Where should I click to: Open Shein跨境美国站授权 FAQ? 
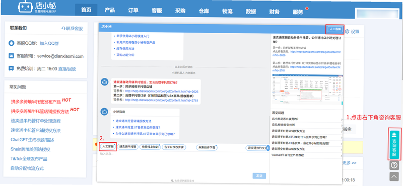coord(30,149)
